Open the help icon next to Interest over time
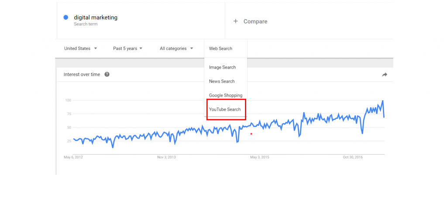 [x=107, y=74]
